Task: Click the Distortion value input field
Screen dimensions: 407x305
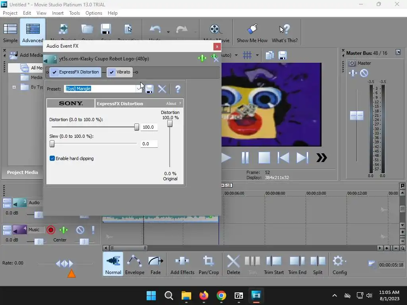Action: click(x=149, y=127)
